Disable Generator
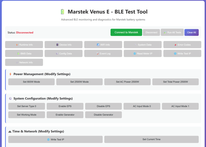The image size is (206, 147). 104,115
